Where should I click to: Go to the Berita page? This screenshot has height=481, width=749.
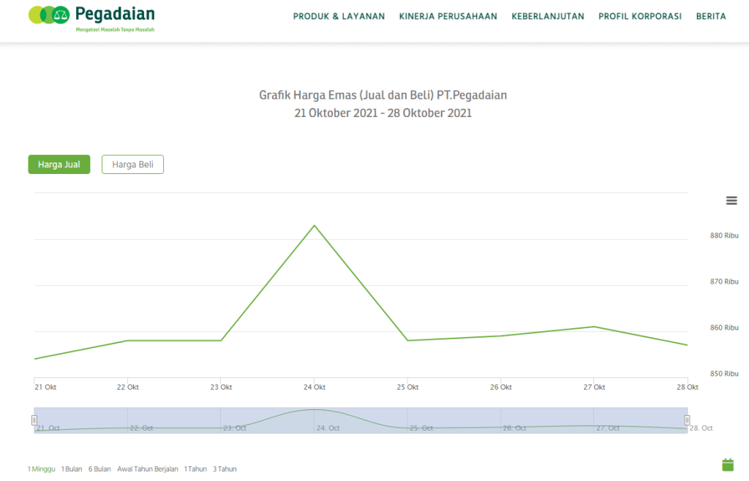[x=711, y=16]
